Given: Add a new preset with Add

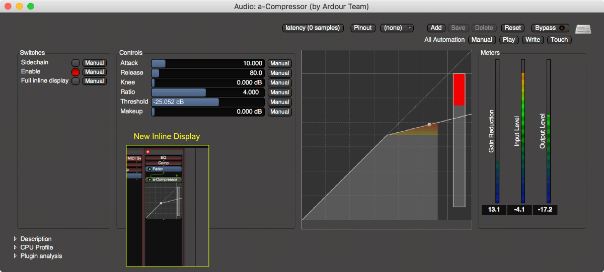Looking at the screenshot, I should tap(436, 28).
